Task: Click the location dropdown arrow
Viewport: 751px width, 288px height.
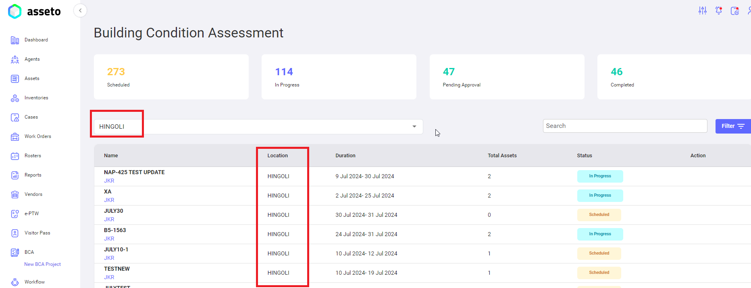Action: click(414, 127)
